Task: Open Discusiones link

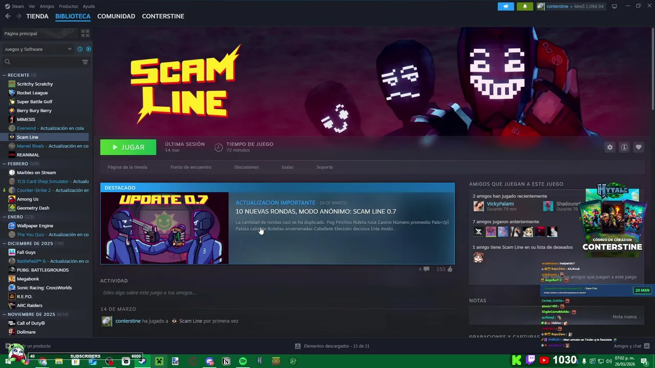Action: pos(246,167)
